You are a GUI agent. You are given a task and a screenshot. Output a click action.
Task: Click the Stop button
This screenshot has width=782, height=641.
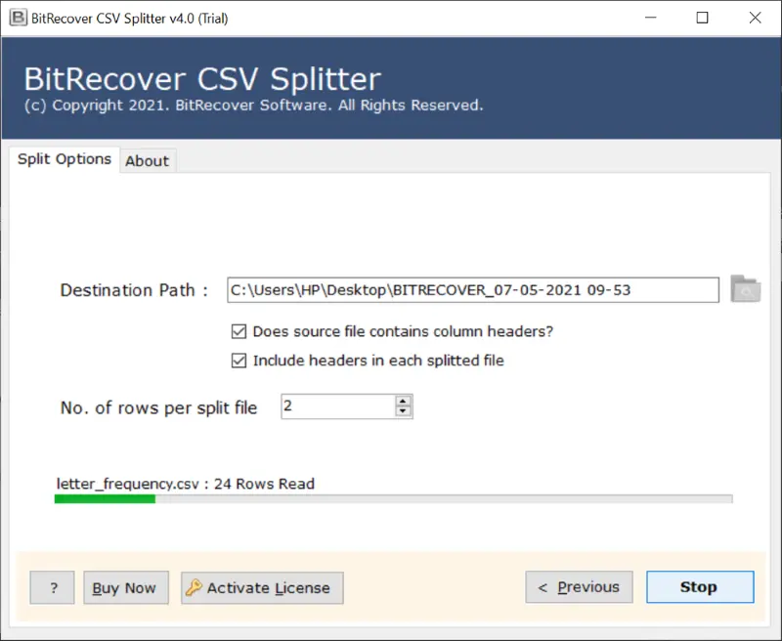tap(700, 587)
